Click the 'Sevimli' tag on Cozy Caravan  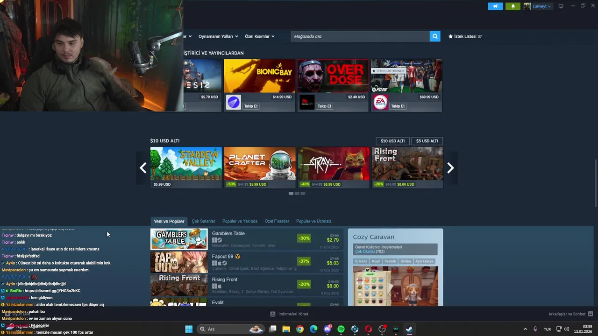point(390,261)
